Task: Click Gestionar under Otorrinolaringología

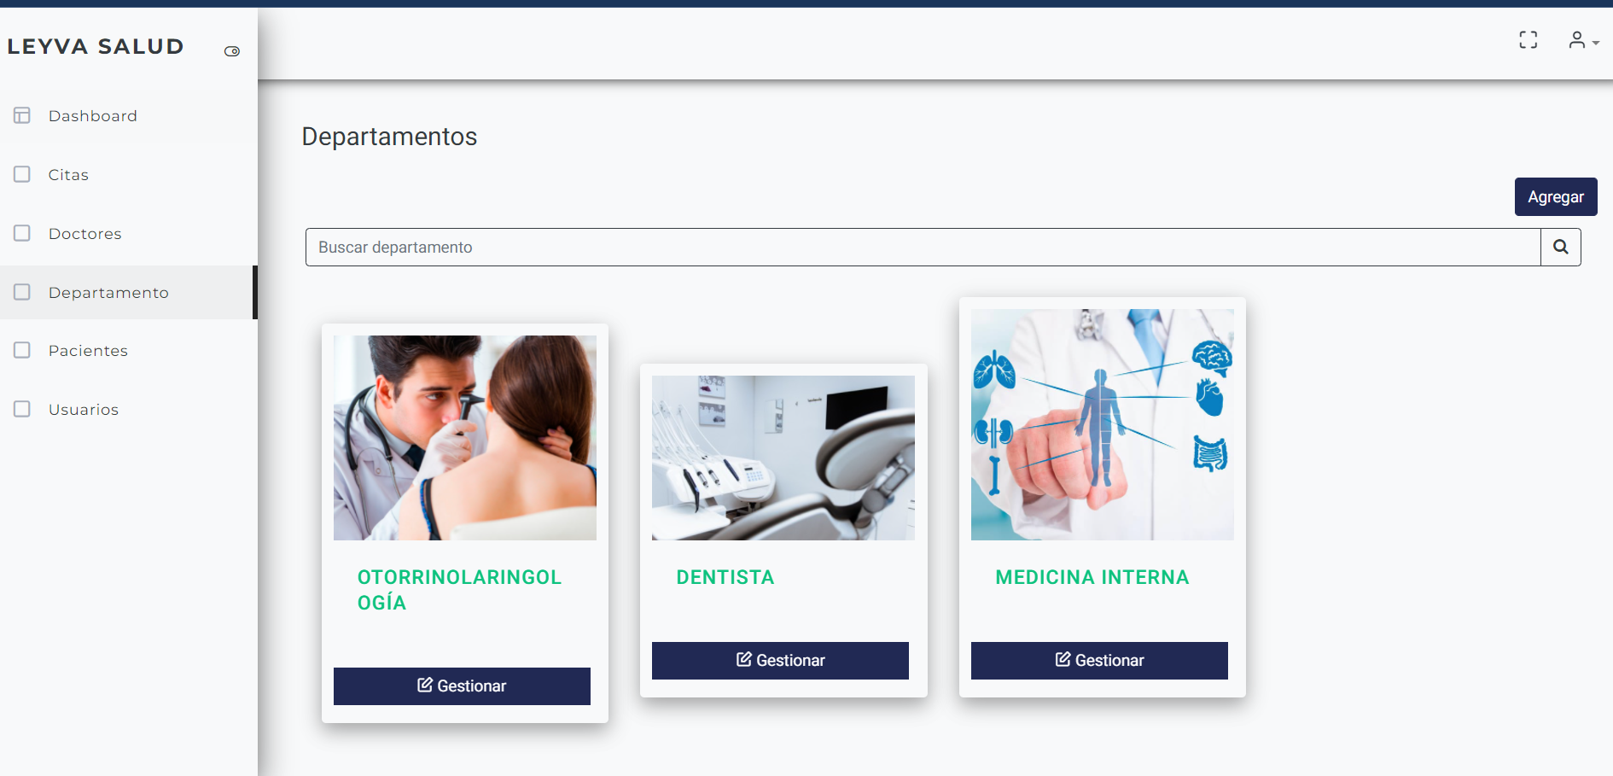Action: click(x=462, y=686)
